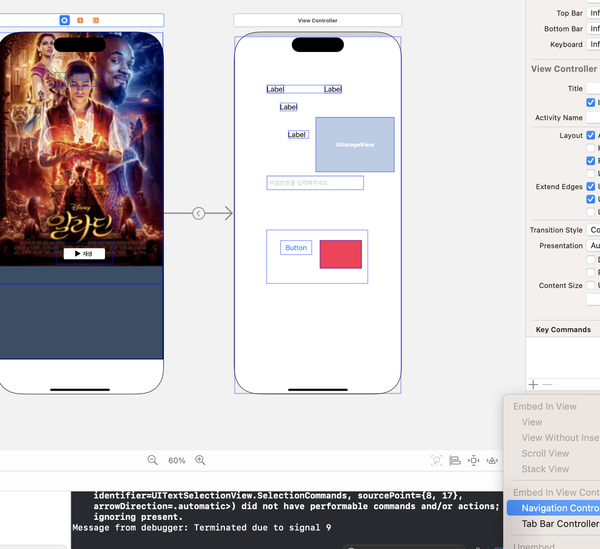Select the Button in the View Controller scene
Viewport: 600px width, 549px height.
[296, 248]
